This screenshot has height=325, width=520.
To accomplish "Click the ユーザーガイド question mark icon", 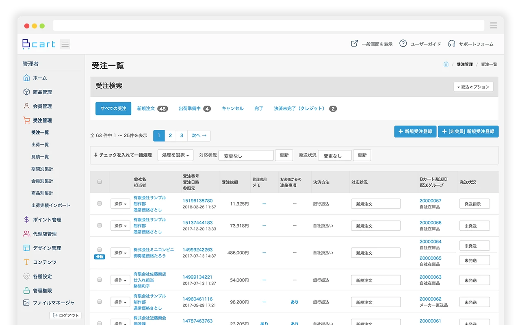I will click(403, 43).
